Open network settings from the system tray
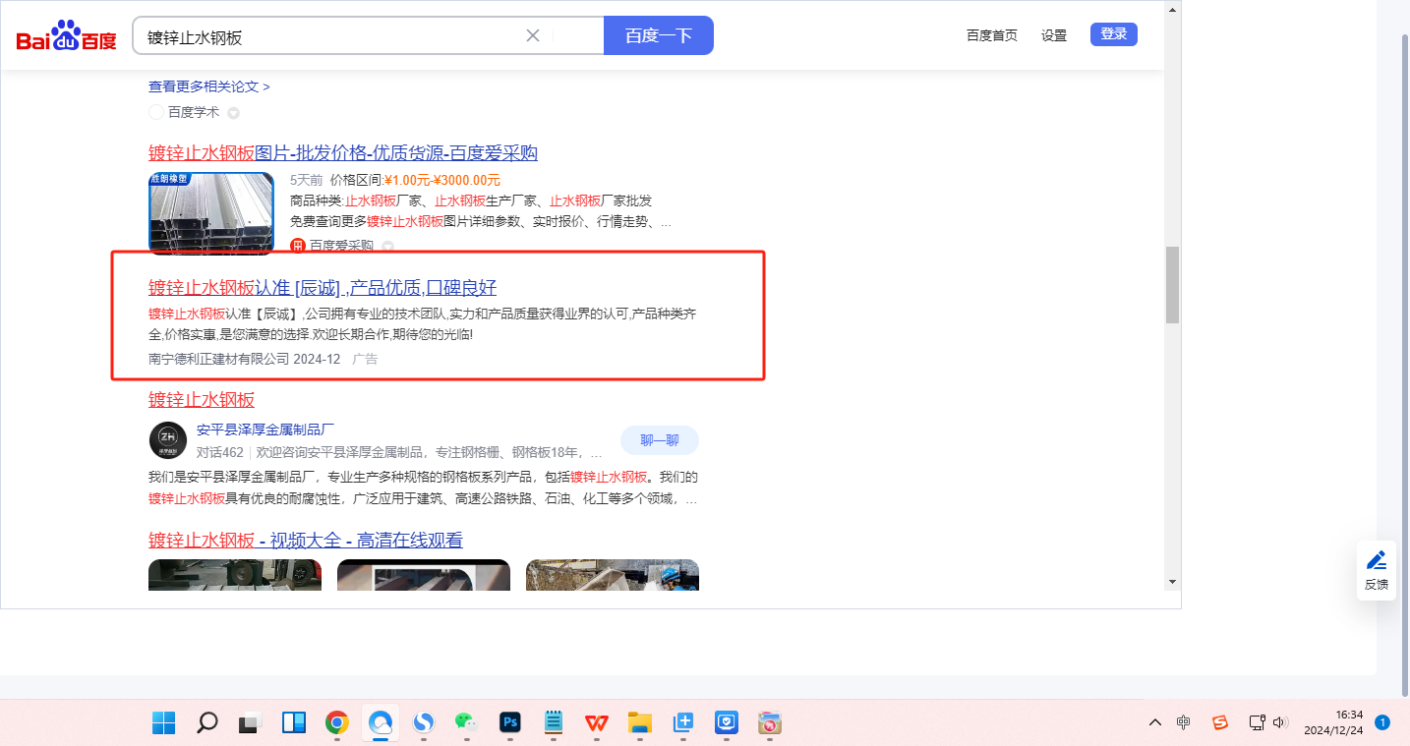Image resolution: width=1410 pixels, height=746 pixels. (1257, 722)
